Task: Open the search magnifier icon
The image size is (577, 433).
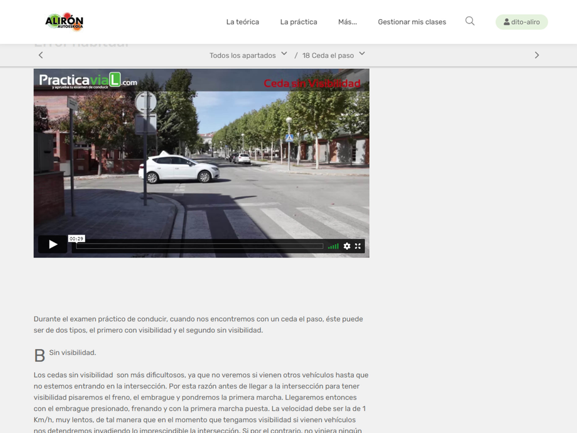Action: pyautogui.click(x=470, y=21)
